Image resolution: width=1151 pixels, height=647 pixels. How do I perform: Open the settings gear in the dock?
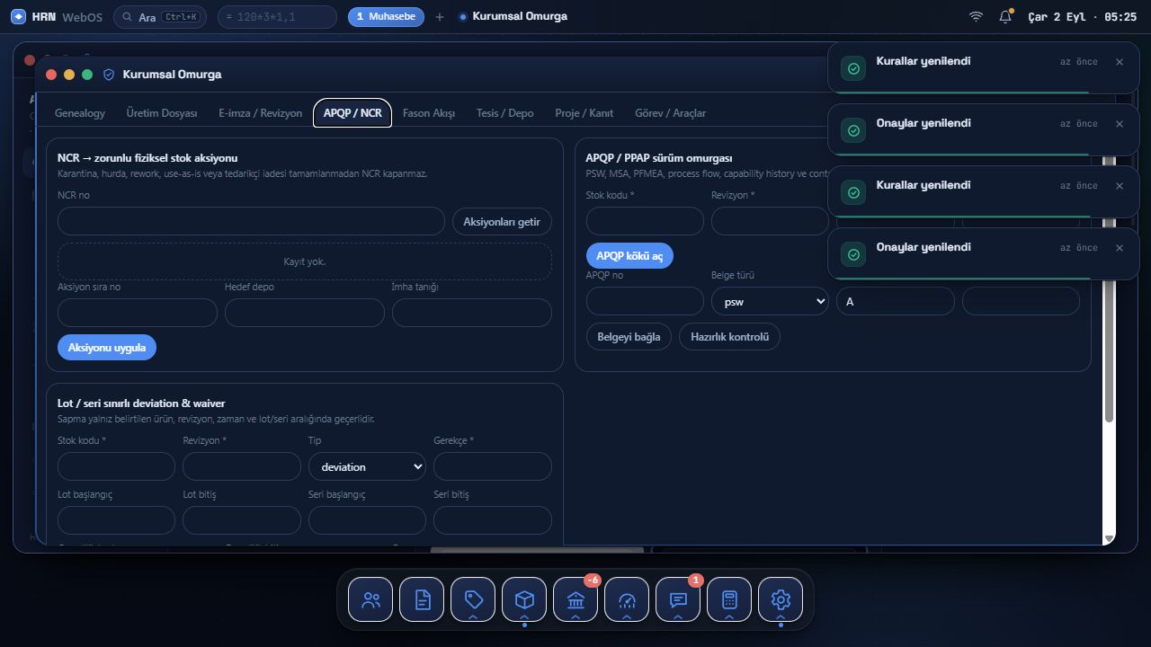click(781, 599)
